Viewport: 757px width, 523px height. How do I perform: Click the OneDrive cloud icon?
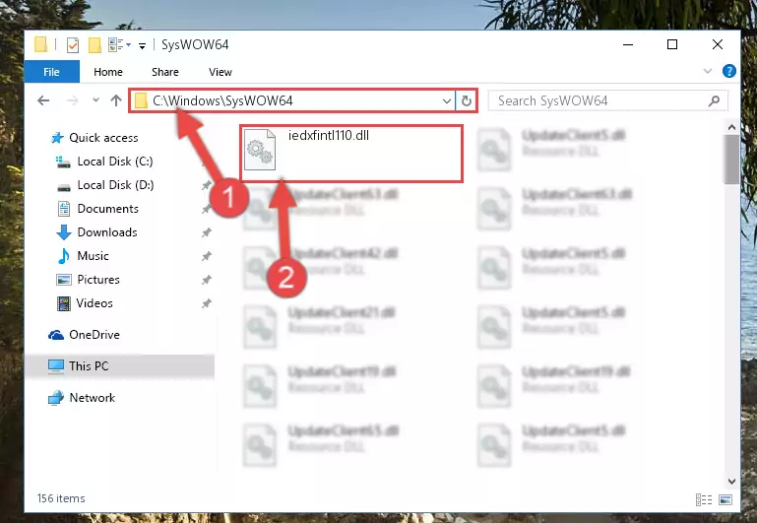click(56, 335)
